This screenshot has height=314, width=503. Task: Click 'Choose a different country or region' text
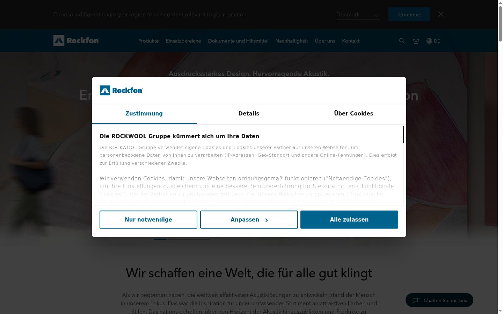(151, 14)
